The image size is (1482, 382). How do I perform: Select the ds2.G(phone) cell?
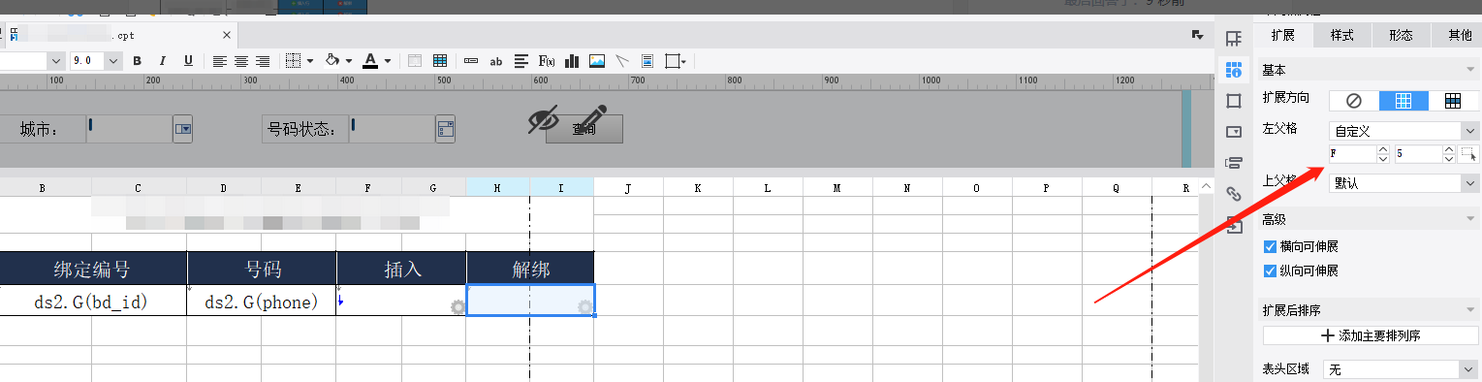(x=262, y=302)
